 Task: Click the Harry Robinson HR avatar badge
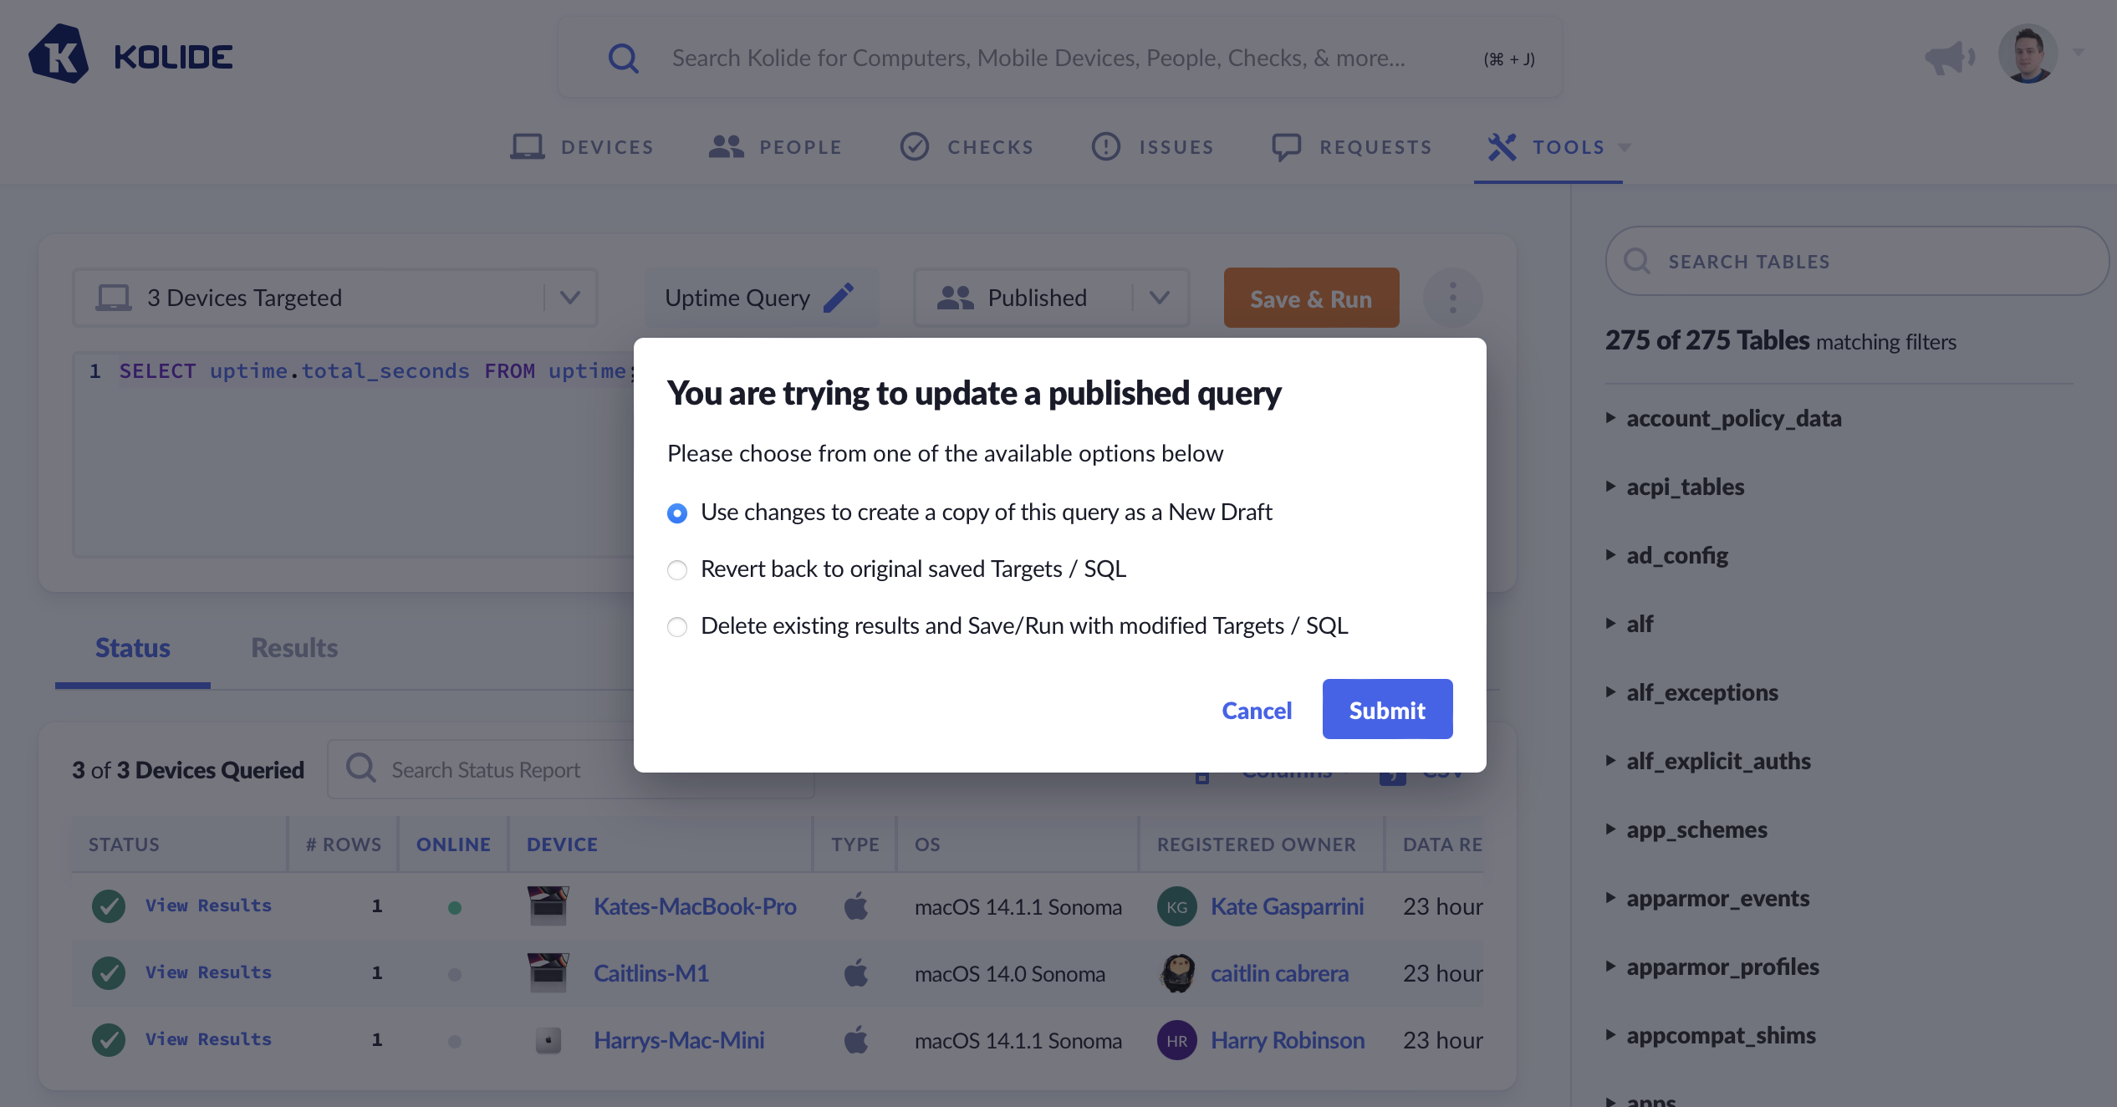(x=1176, y=1040)
